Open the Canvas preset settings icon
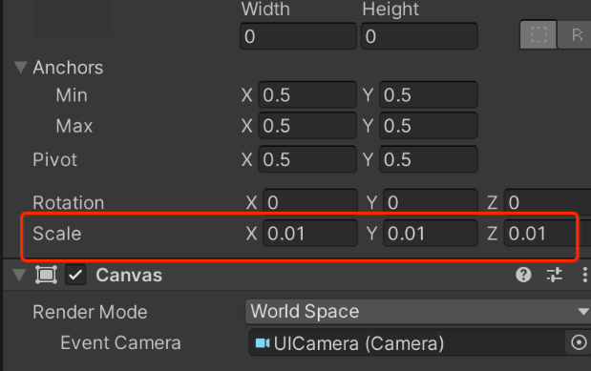The image size is (591, 371). [x=554, y=275]
